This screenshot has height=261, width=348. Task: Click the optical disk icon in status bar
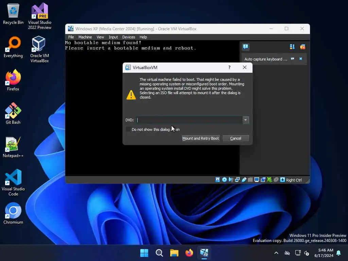click(224, 180)
